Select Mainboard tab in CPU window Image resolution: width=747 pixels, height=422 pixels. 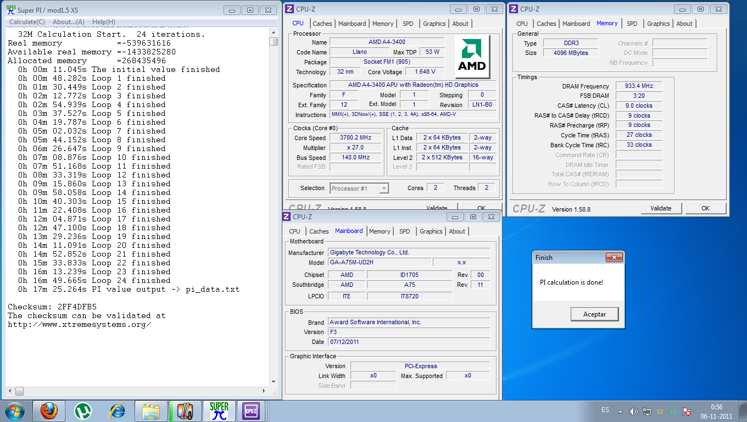coord(352,24)
